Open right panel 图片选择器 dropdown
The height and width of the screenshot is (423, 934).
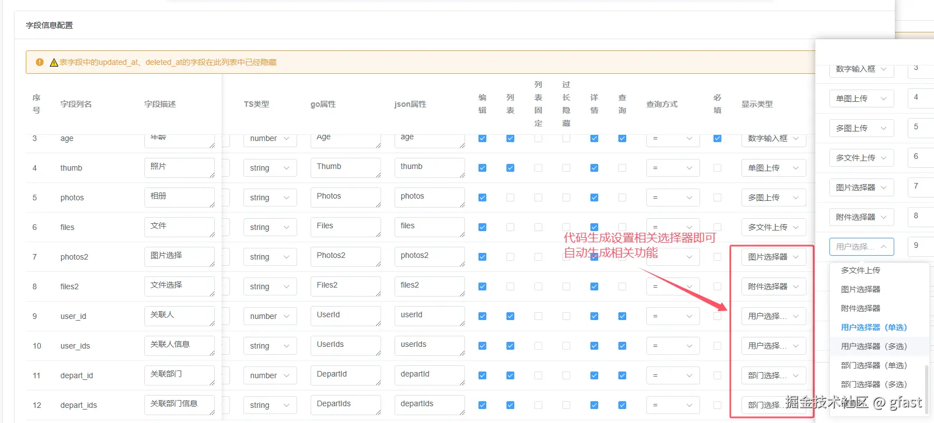point(861,187)
